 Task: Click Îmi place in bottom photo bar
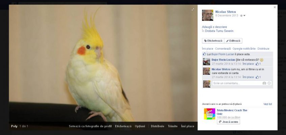[x=188, y=126]
